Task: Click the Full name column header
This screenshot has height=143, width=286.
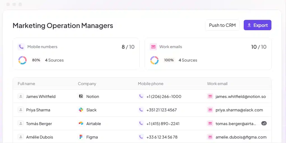Action: coord(26,84)
